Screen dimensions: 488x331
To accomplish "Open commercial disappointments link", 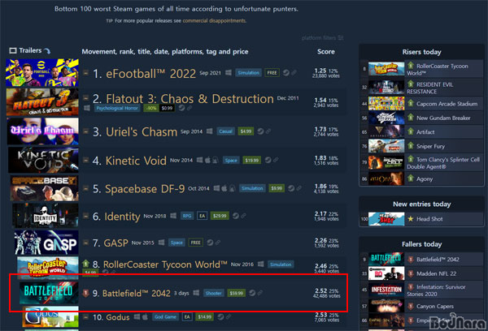I will (215, 21).
